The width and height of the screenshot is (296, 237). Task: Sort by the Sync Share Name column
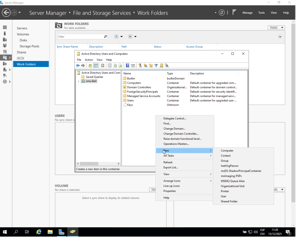coord(67,47)
